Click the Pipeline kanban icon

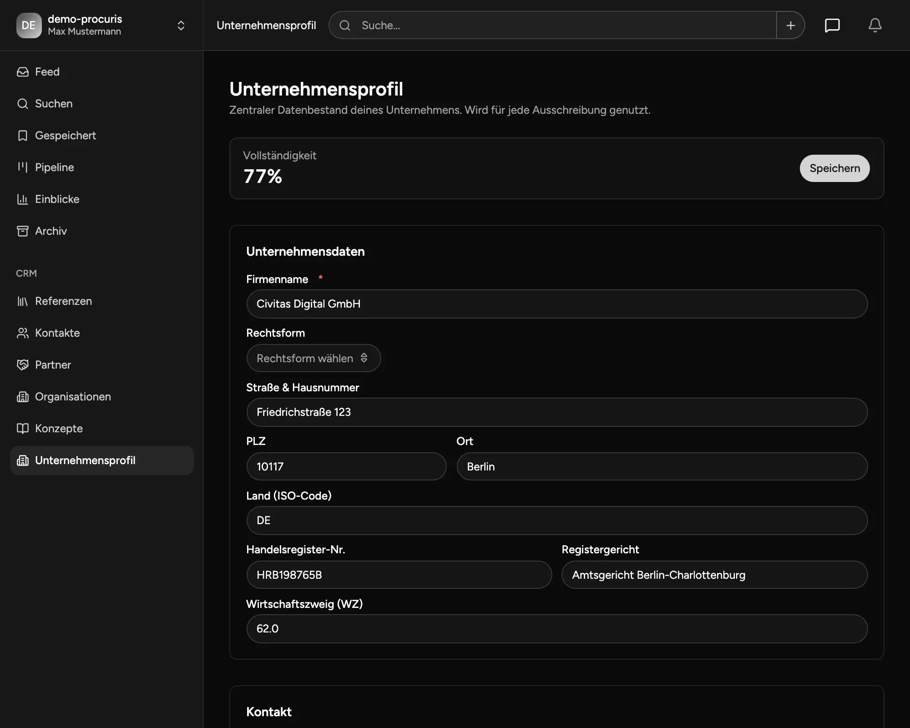[x=22, y=167]
